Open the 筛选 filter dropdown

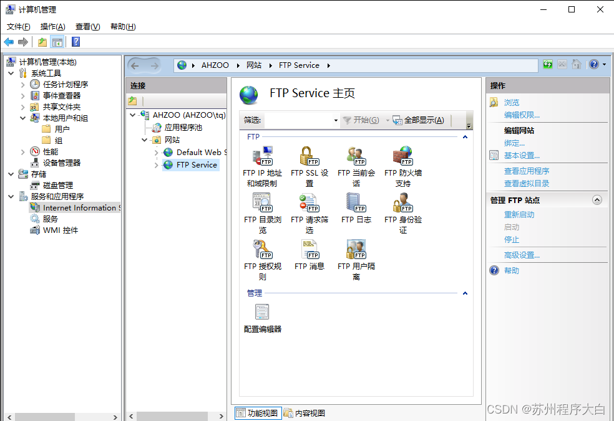pyautogui.click(x=336, y=120)
